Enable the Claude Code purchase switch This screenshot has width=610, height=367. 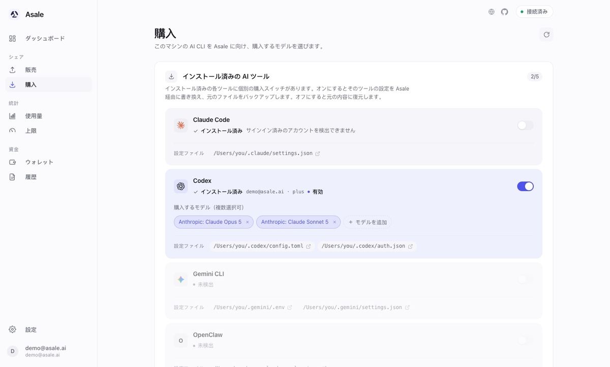[x=525, y=125]
